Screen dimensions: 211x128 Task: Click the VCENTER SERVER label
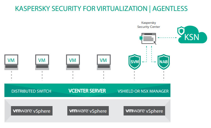(87, 91)
